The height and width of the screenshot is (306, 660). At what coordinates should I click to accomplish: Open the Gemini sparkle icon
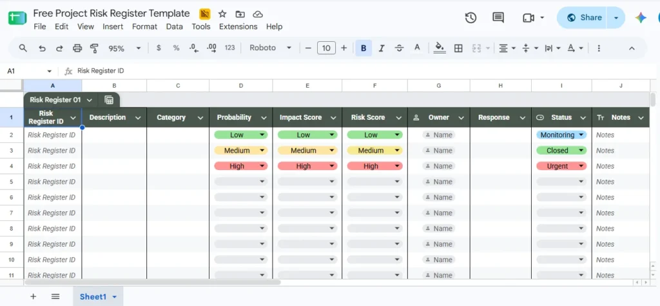point(641,17)
